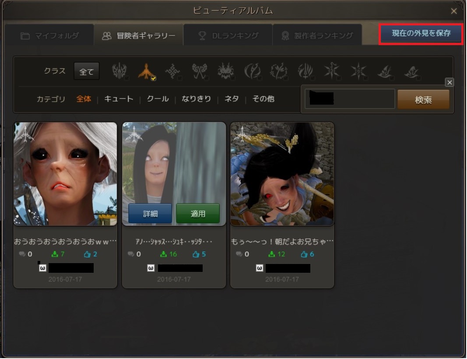Select the Musa class emblem filter

pyautogui.click(x=252, y=71)
